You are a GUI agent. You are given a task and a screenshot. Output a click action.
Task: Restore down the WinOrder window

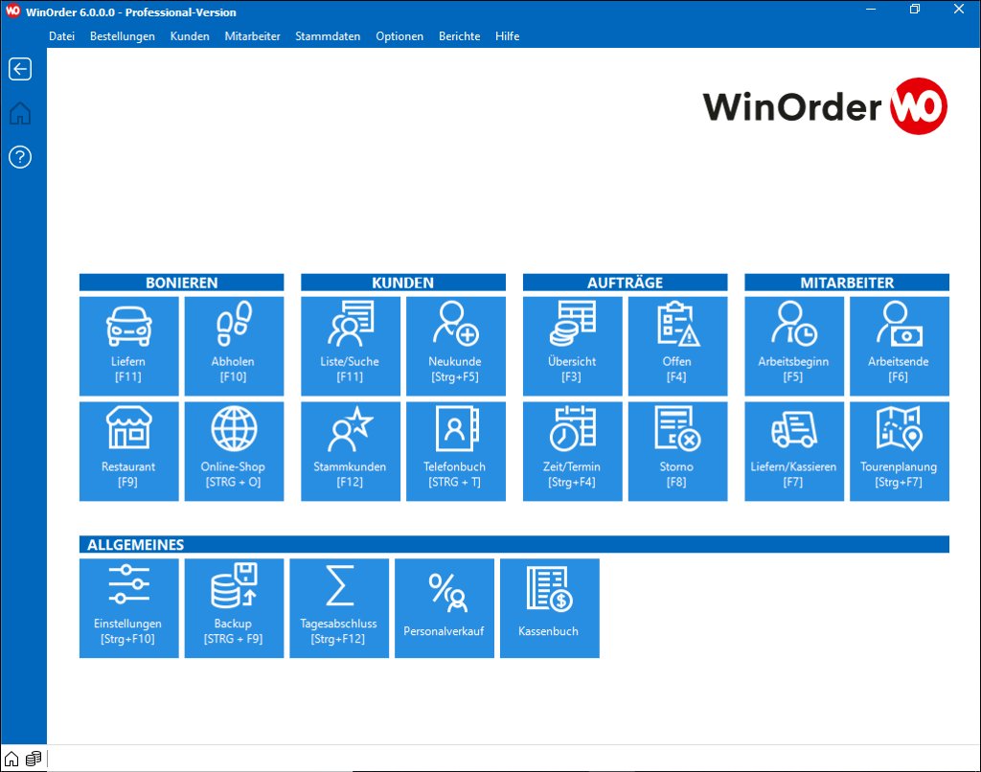click(915, 10)
